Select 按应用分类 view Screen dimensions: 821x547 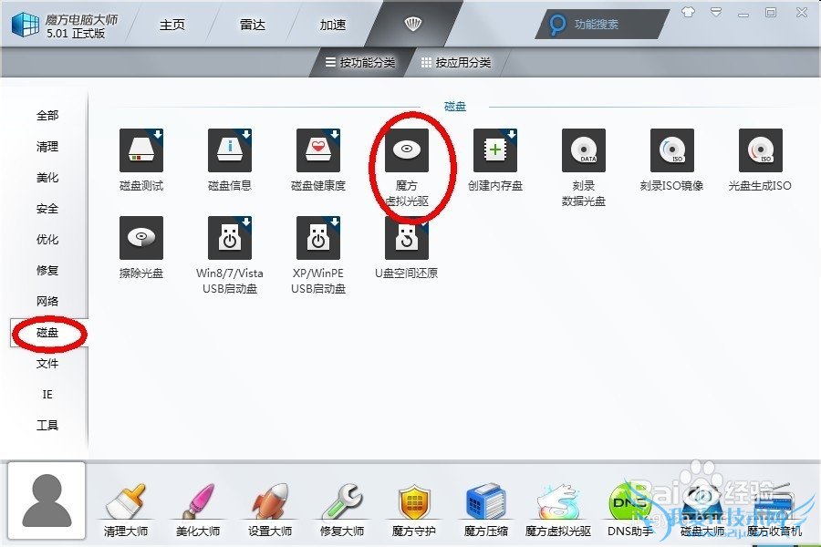[x=456, y=63]
